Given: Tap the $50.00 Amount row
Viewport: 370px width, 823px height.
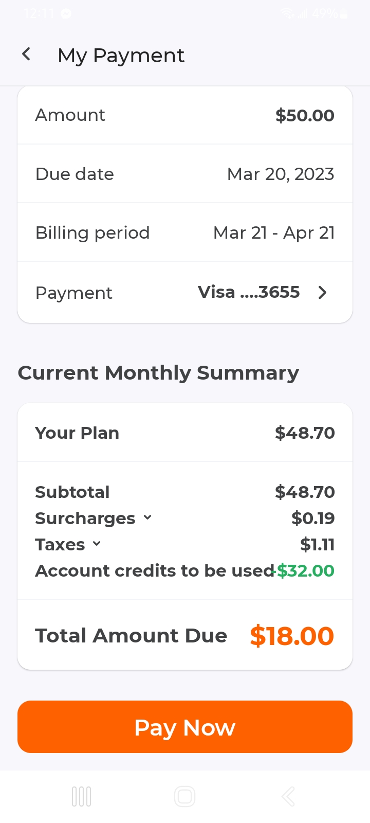Looking at the screenshot, I should pos(185,115).
